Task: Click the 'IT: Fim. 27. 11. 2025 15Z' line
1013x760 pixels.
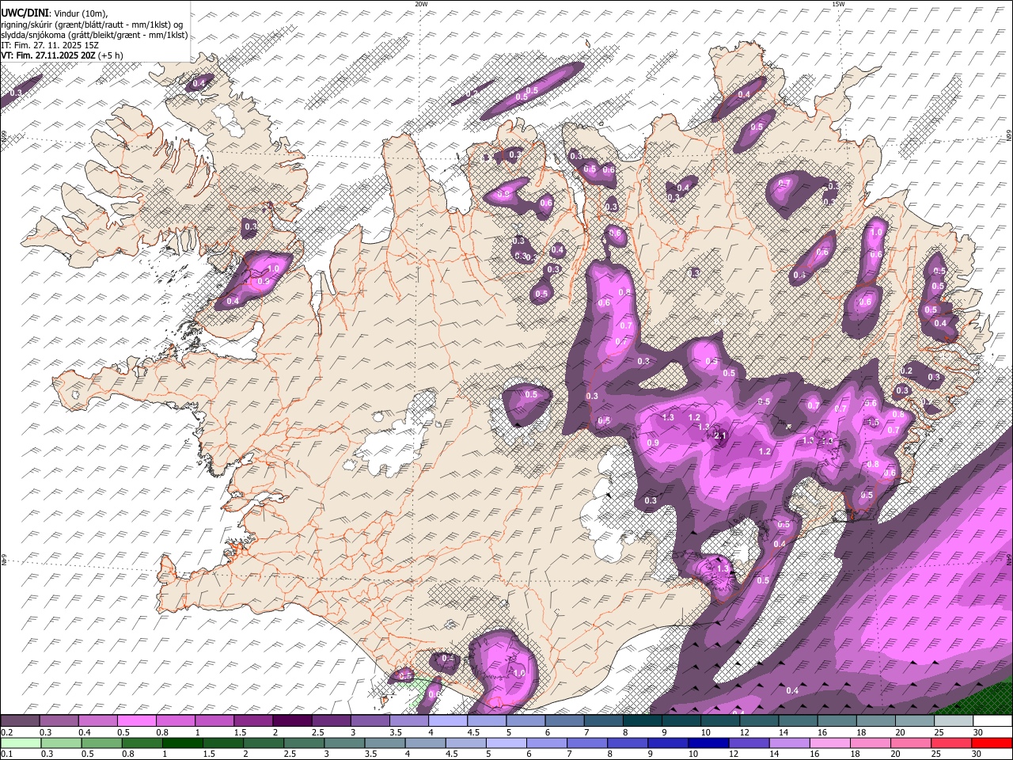Action: click(50, 45)
